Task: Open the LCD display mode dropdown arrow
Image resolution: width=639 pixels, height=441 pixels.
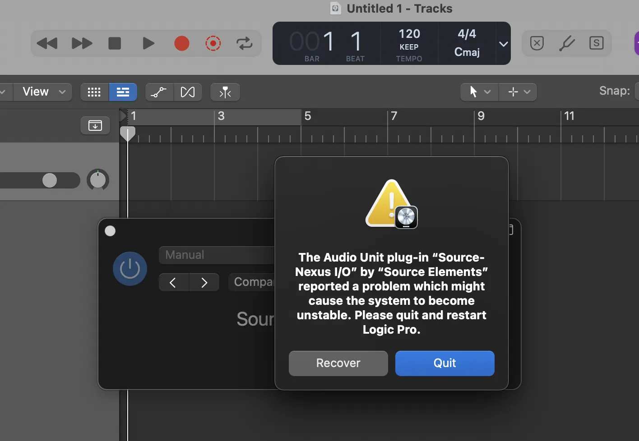Action: tap(504, 44)
